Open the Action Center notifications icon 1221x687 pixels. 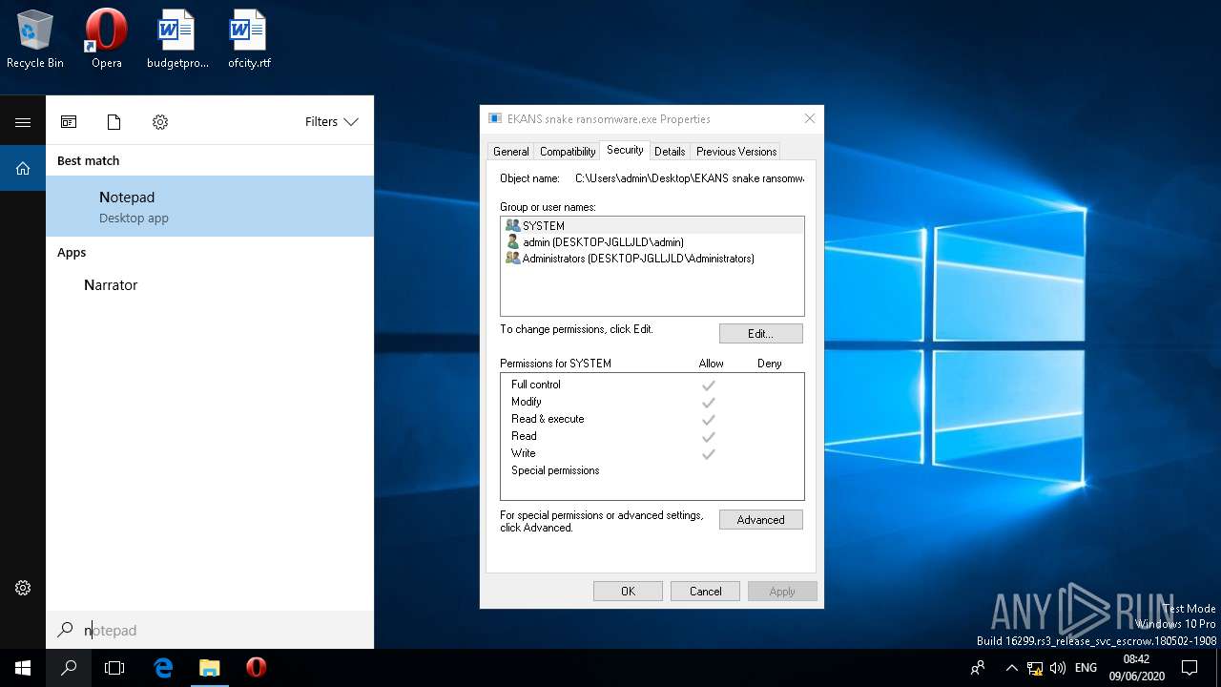tap(1190, 668)
